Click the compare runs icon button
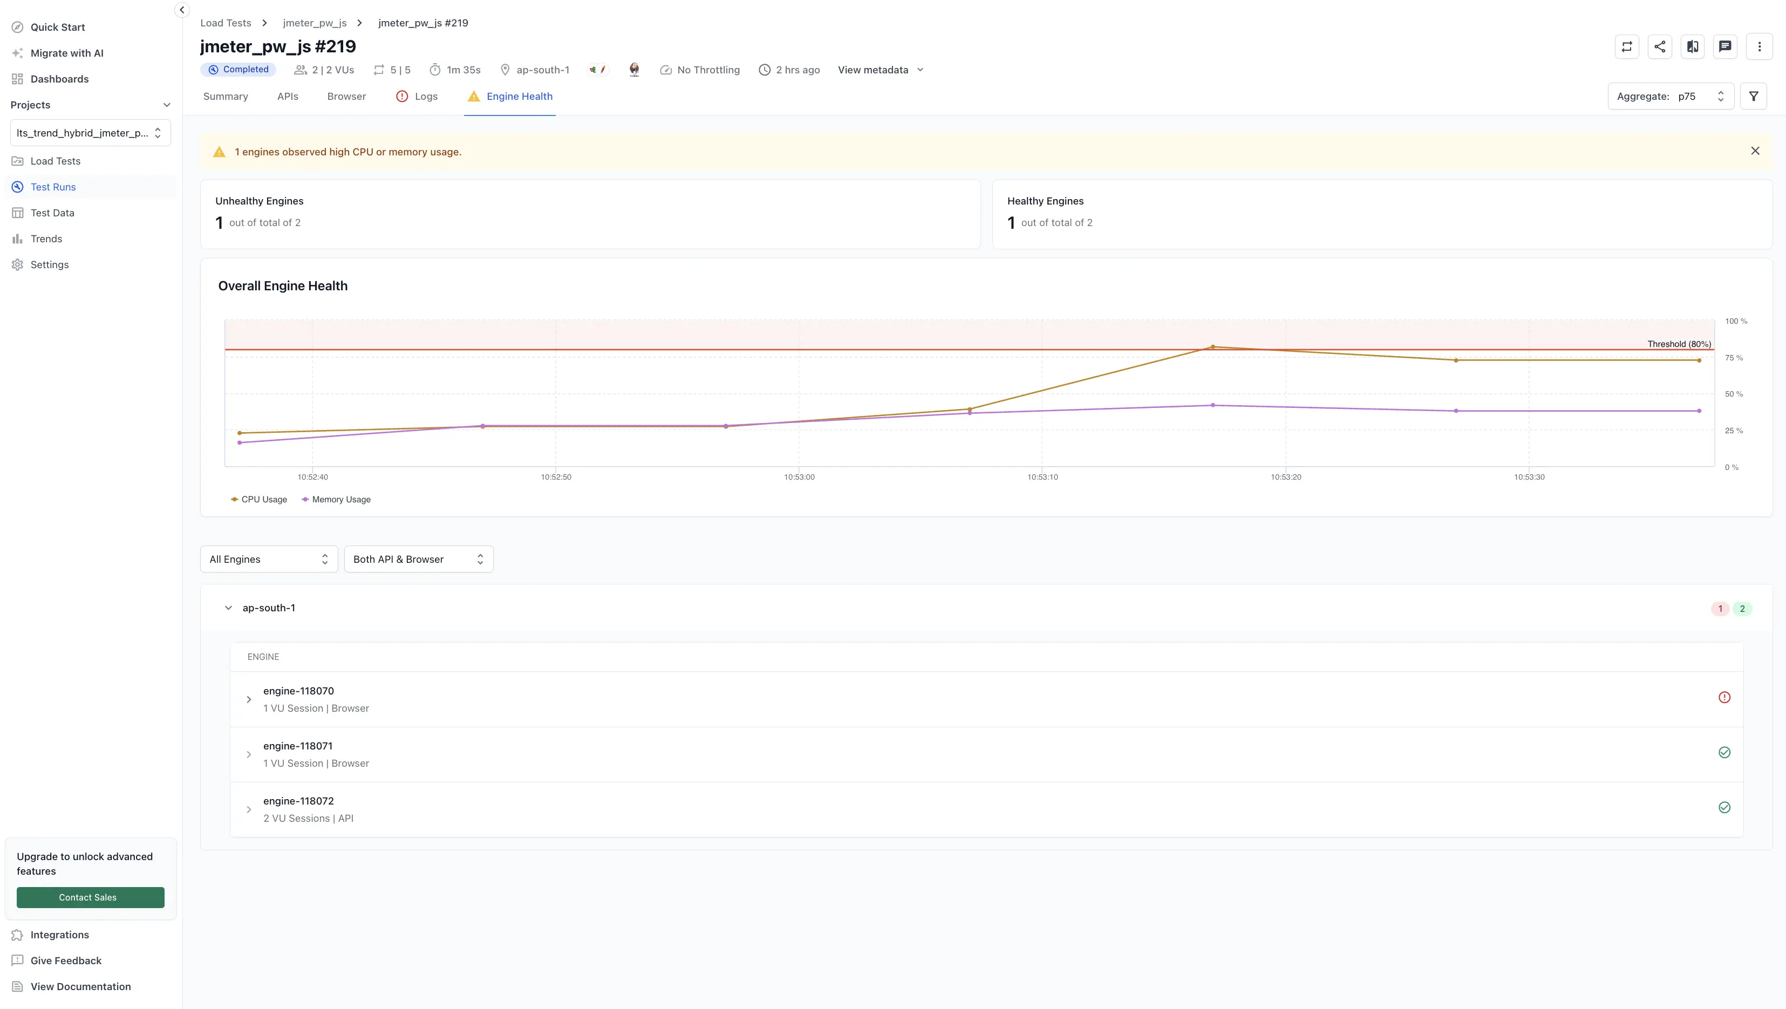The height and width of the screenshot is (1009, 1786). [x=1693, y=46]
